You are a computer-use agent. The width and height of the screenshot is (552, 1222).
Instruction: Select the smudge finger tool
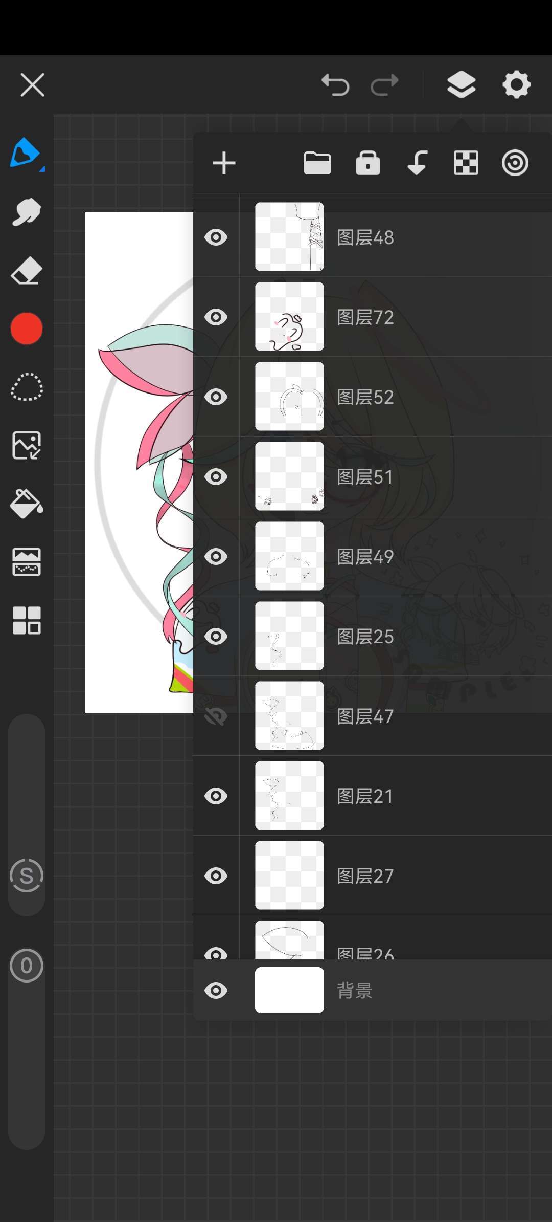coord(27,212)
